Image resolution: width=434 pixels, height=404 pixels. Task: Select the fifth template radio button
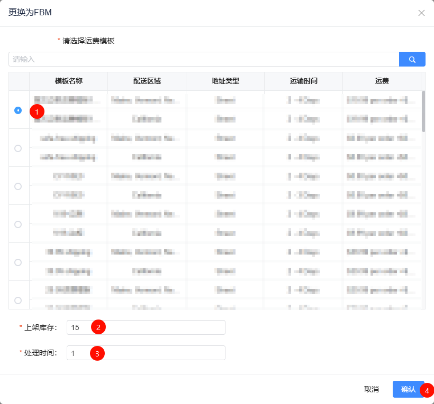point(19,262)
